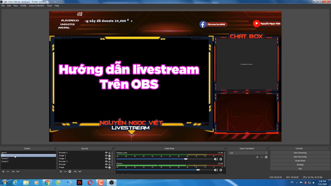Add a new scene with plus icon
The image size is (331, 186).
[3, 172]
